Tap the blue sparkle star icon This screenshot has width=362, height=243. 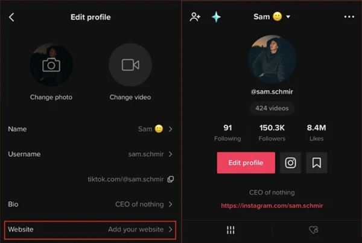tap(216, 17)
